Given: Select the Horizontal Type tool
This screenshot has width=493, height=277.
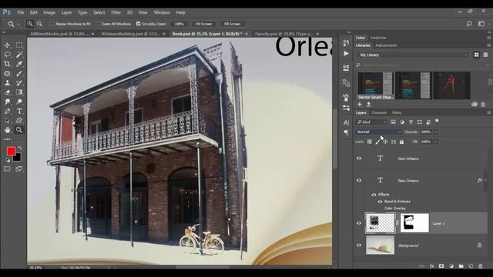Looking at the screenshot, I should 19,111.
